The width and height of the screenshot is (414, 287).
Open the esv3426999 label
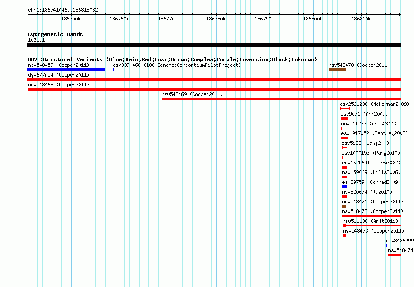[x=400, y=241]
